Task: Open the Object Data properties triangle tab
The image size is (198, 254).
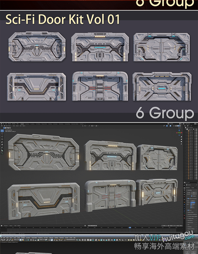Action: (x=185, y=213)
